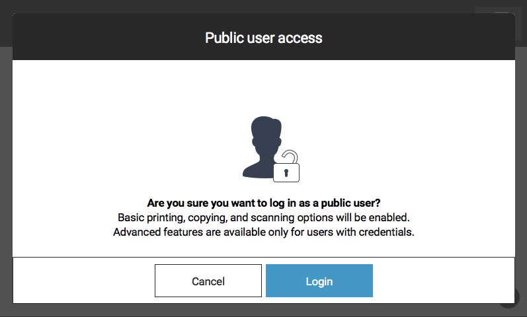Confirm public access with the Login button
This screenshot has height=317, width=527.
319,281
